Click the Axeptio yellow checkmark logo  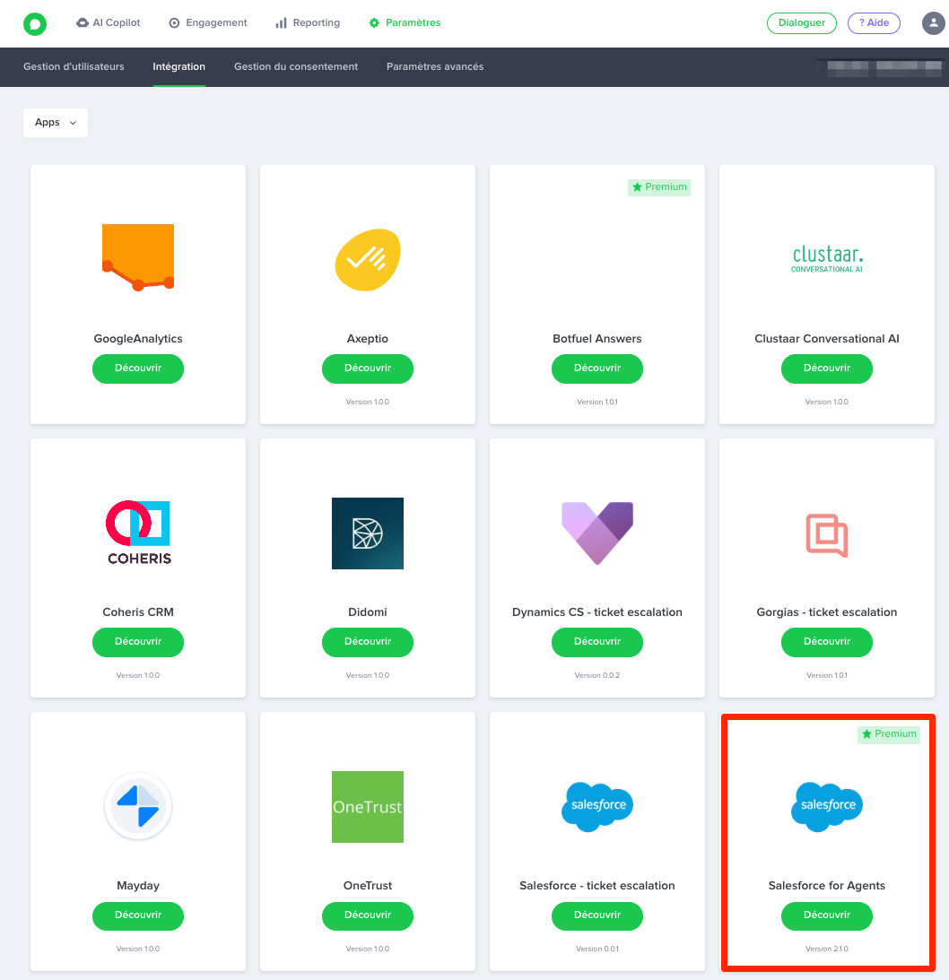[x=368, y=260]
